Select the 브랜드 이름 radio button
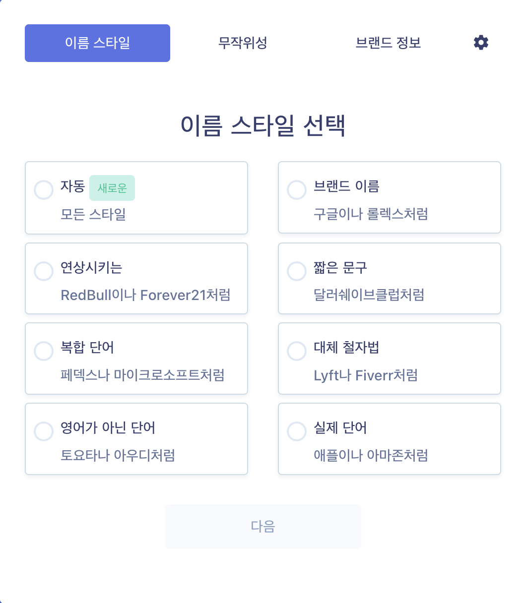The height and width of the screenshot is (603, 524). (x=297, y=190)
